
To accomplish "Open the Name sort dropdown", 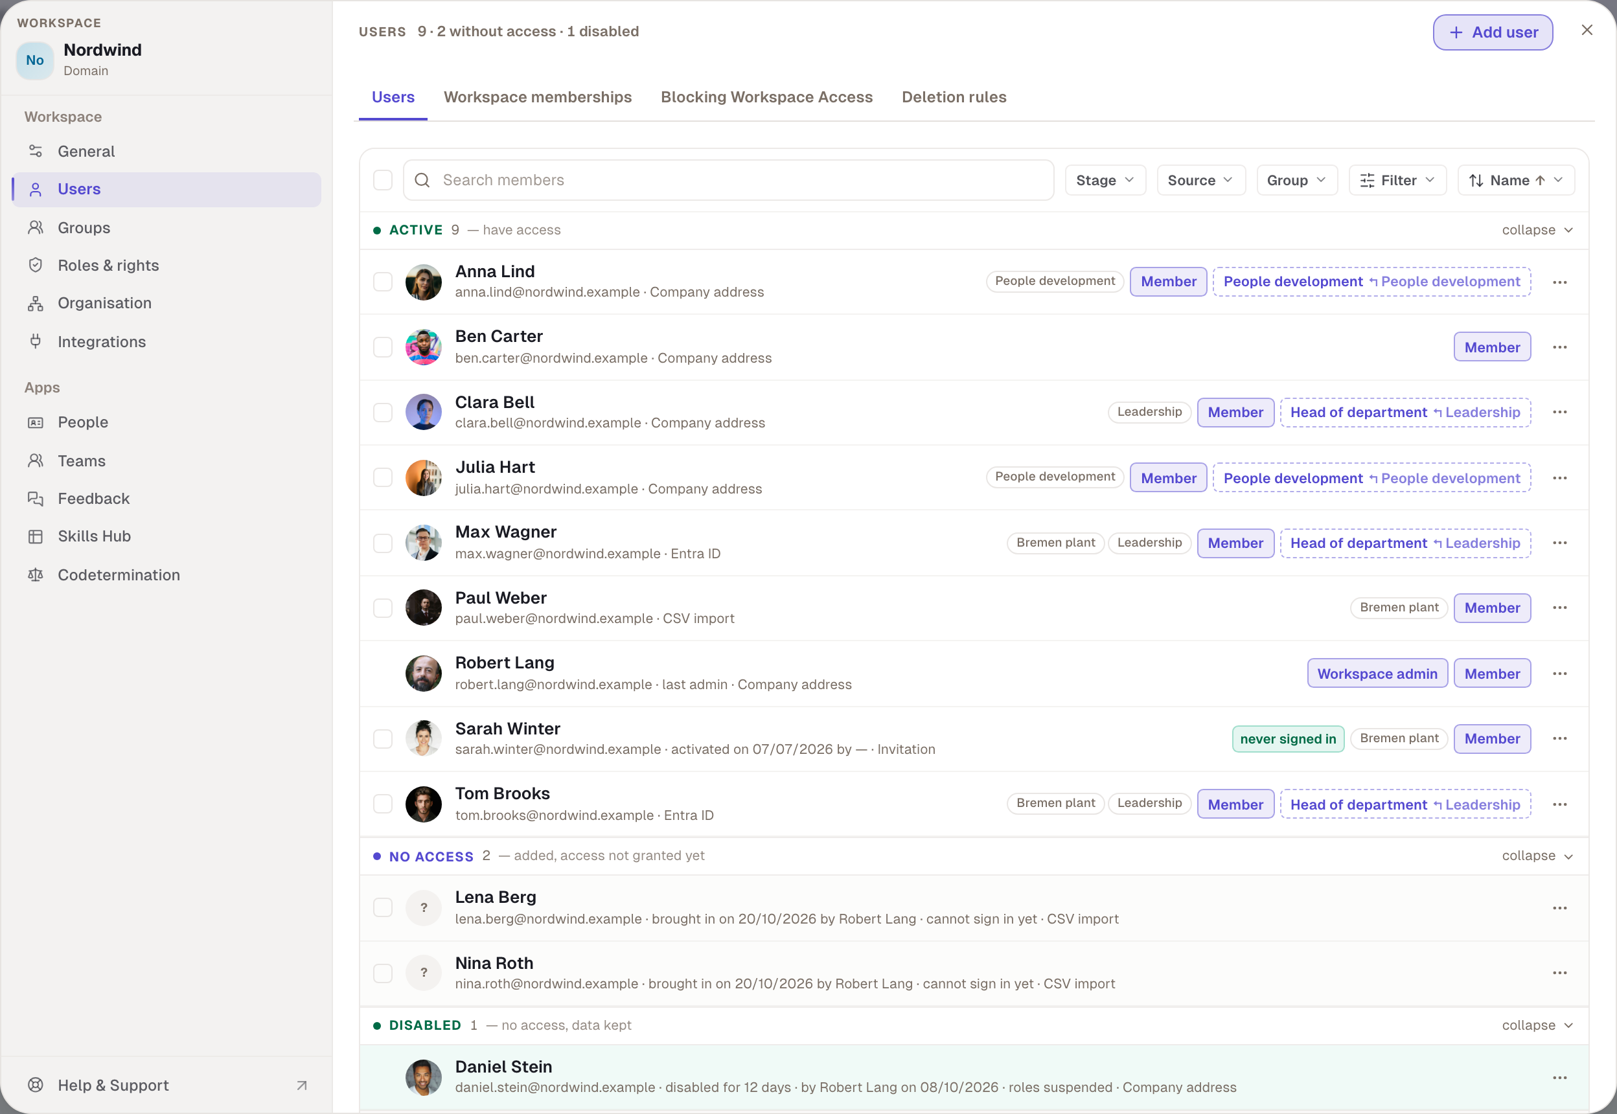I will (1516, 180).
